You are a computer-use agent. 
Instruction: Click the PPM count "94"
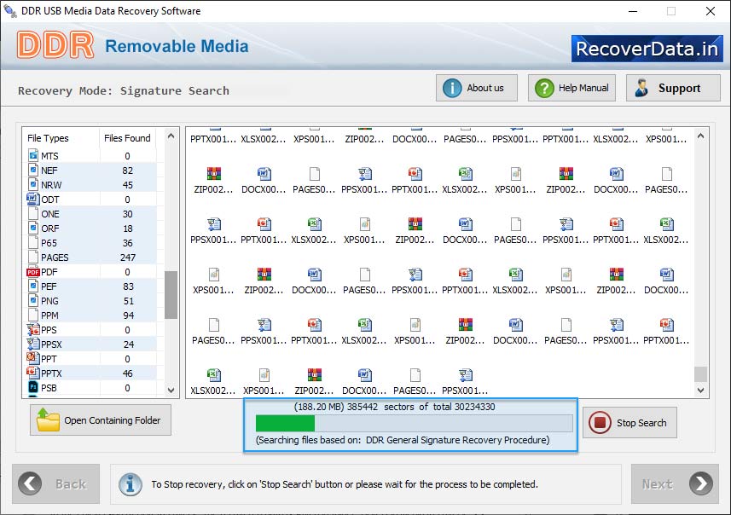(128, 315)
